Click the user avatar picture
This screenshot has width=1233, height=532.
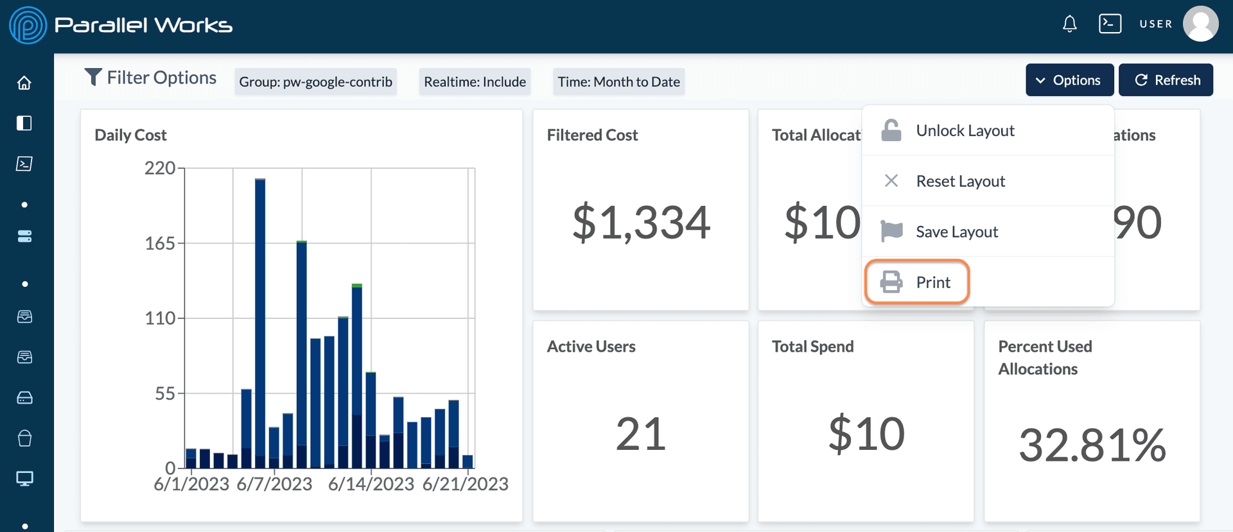(x=1200, y=24)
